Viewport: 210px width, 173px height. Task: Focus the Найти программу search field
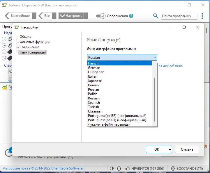click(179, 16)
